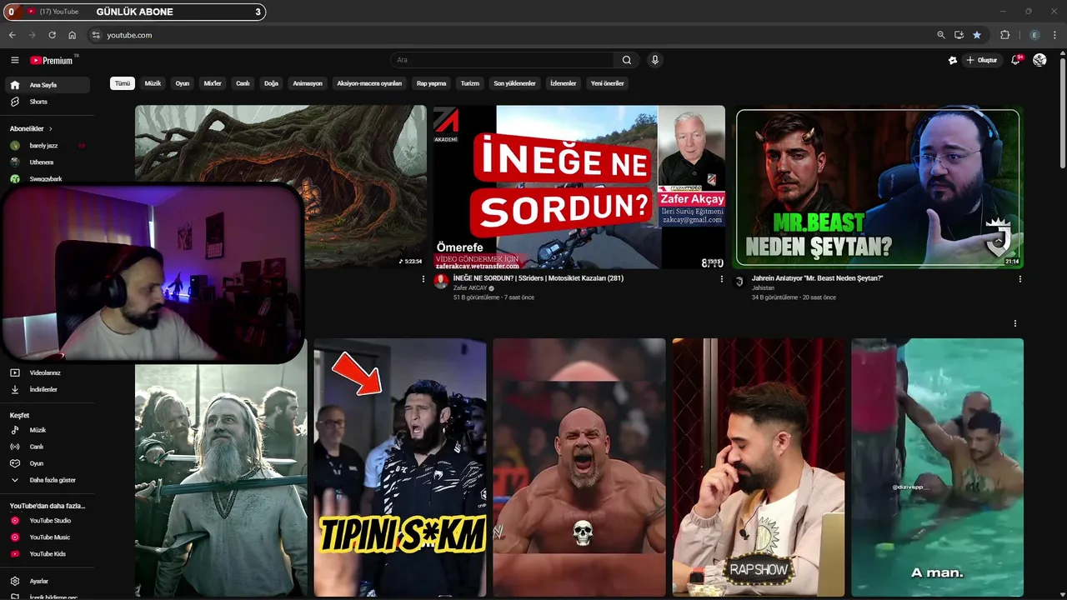Toggle the bookmark star for this page

[x=977, y=35]
